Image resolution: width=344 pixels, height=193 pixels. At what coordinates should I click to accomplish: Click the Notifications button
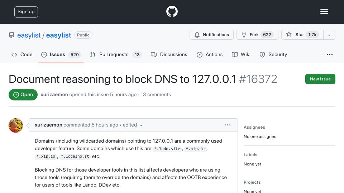point(211,35)
